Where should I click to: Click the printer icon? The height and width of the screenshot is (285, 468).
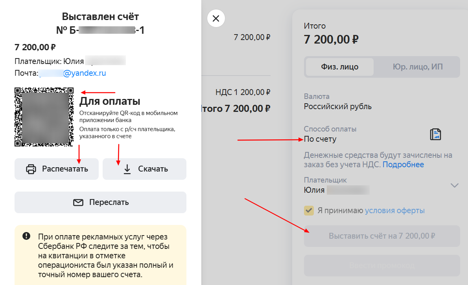(x=31, y=169)
